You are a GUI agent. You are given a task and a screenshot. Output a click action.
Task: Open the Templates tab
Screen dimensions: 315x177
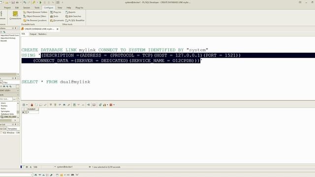point(12,129)
